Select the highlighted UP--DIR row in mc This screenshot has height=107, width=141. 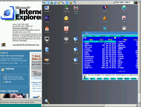[x=100, y=42]
